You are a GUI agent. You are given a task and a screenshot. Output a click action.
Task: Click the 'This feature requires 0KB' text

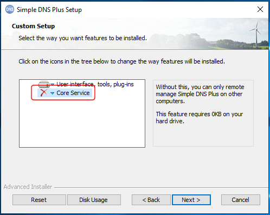199,118
